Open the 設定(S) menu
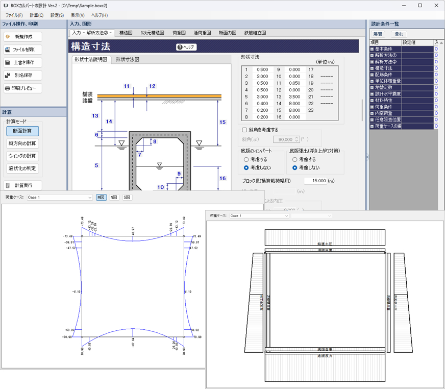The image size is (445, 389). coord(57,15)
